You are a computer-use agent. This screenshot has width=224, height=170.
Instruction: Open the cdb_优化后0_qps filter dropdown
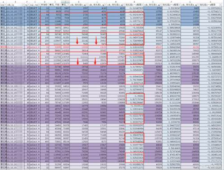pos(87,5)
